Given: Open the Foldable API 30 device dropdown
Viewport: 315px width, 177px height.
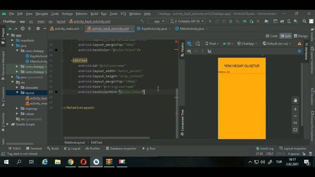Looking at the screenshot, I should [187, 21].
